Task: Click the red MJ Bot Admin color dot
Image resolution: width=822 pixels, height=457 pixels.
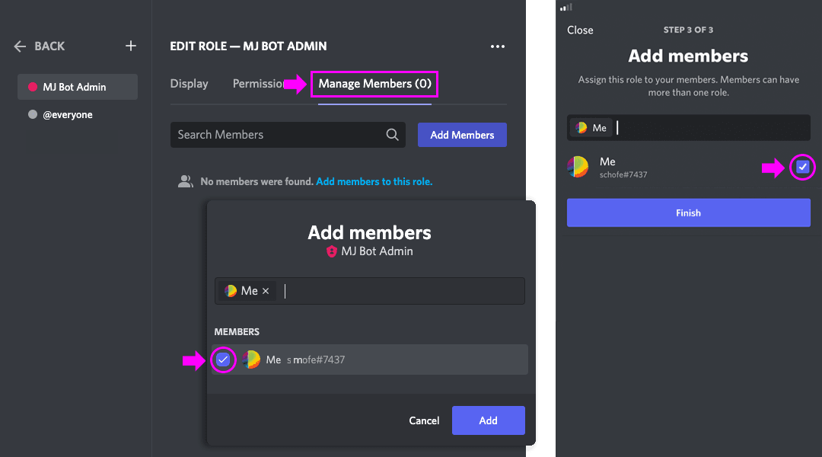Action: (x=33, y=87)
